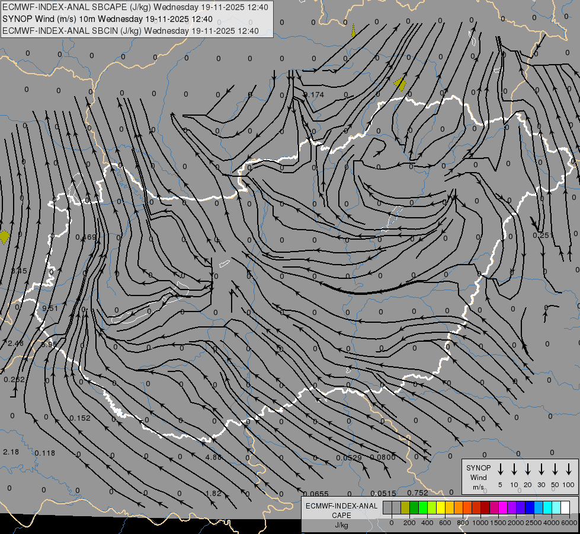Click the 0.469 value on the map
Image resolution: width=580 pixels, height=534 pixels.
[86, 237]
